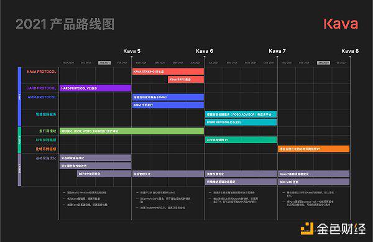Click the orange Bitcoin bridge V1 bar
This screenshot has width=373, height=242.
click(x=313, y=149)
